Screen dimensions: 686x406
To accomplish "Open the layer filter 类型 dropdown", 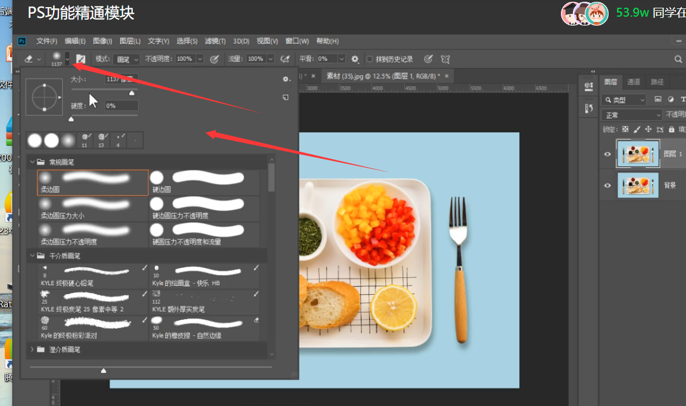I will [x=624, y=100].
